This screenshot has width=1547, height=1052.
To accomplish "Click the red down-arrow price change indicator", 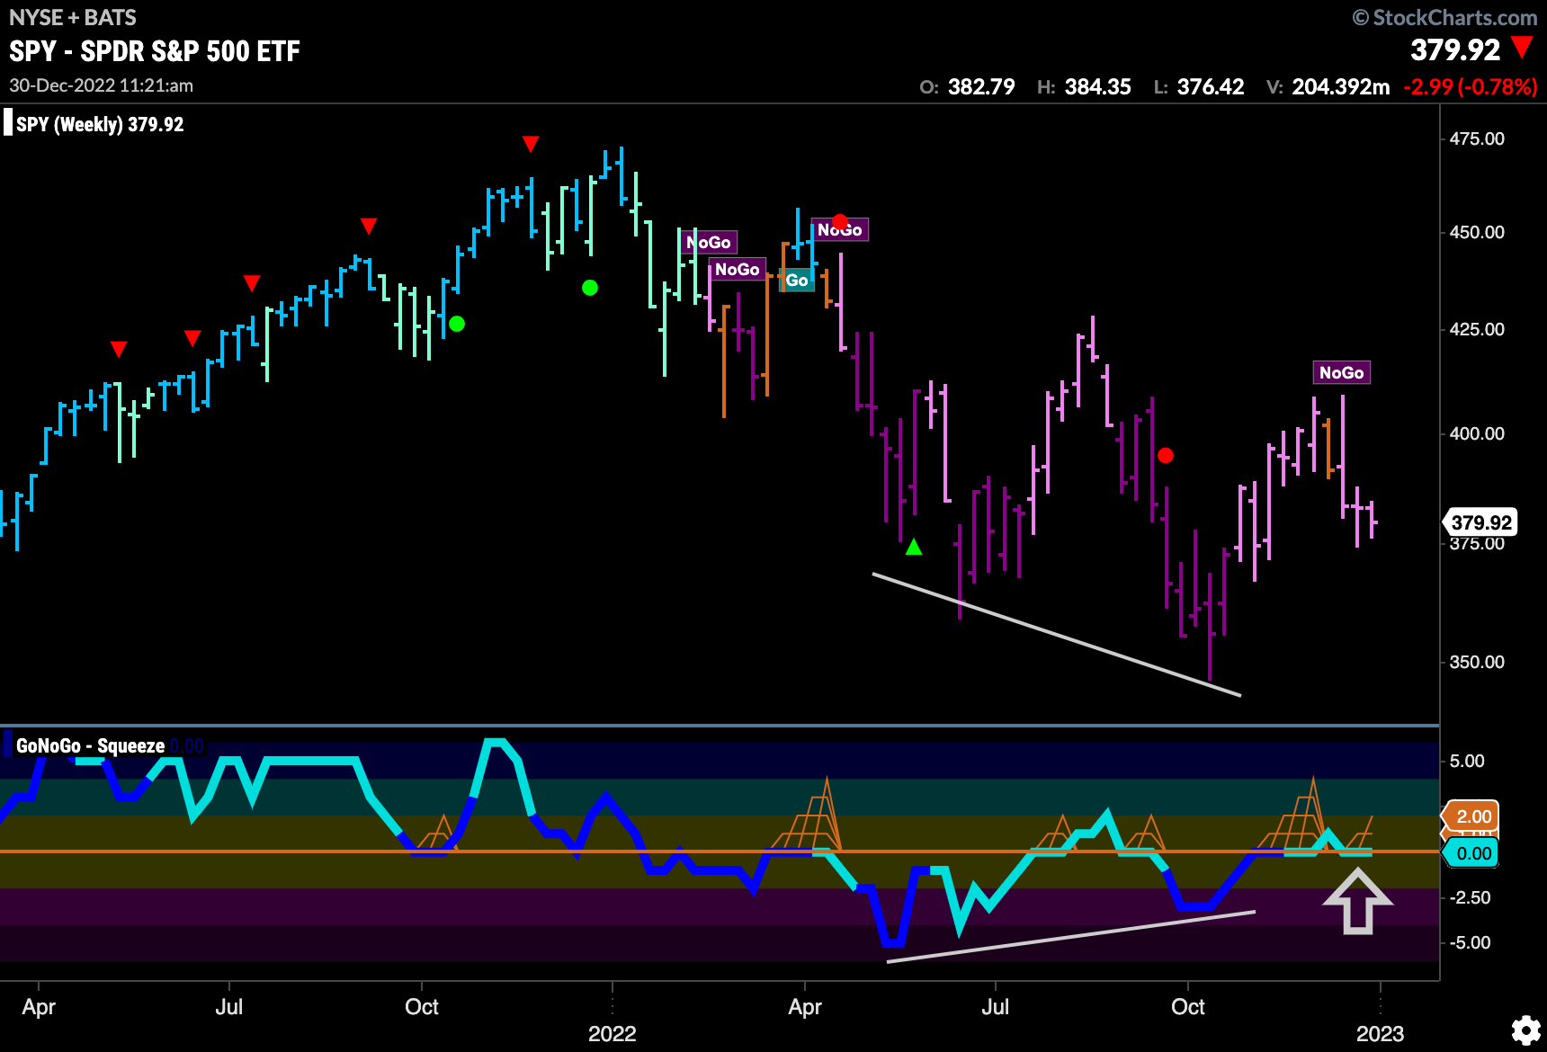I will pos(1522,48).
